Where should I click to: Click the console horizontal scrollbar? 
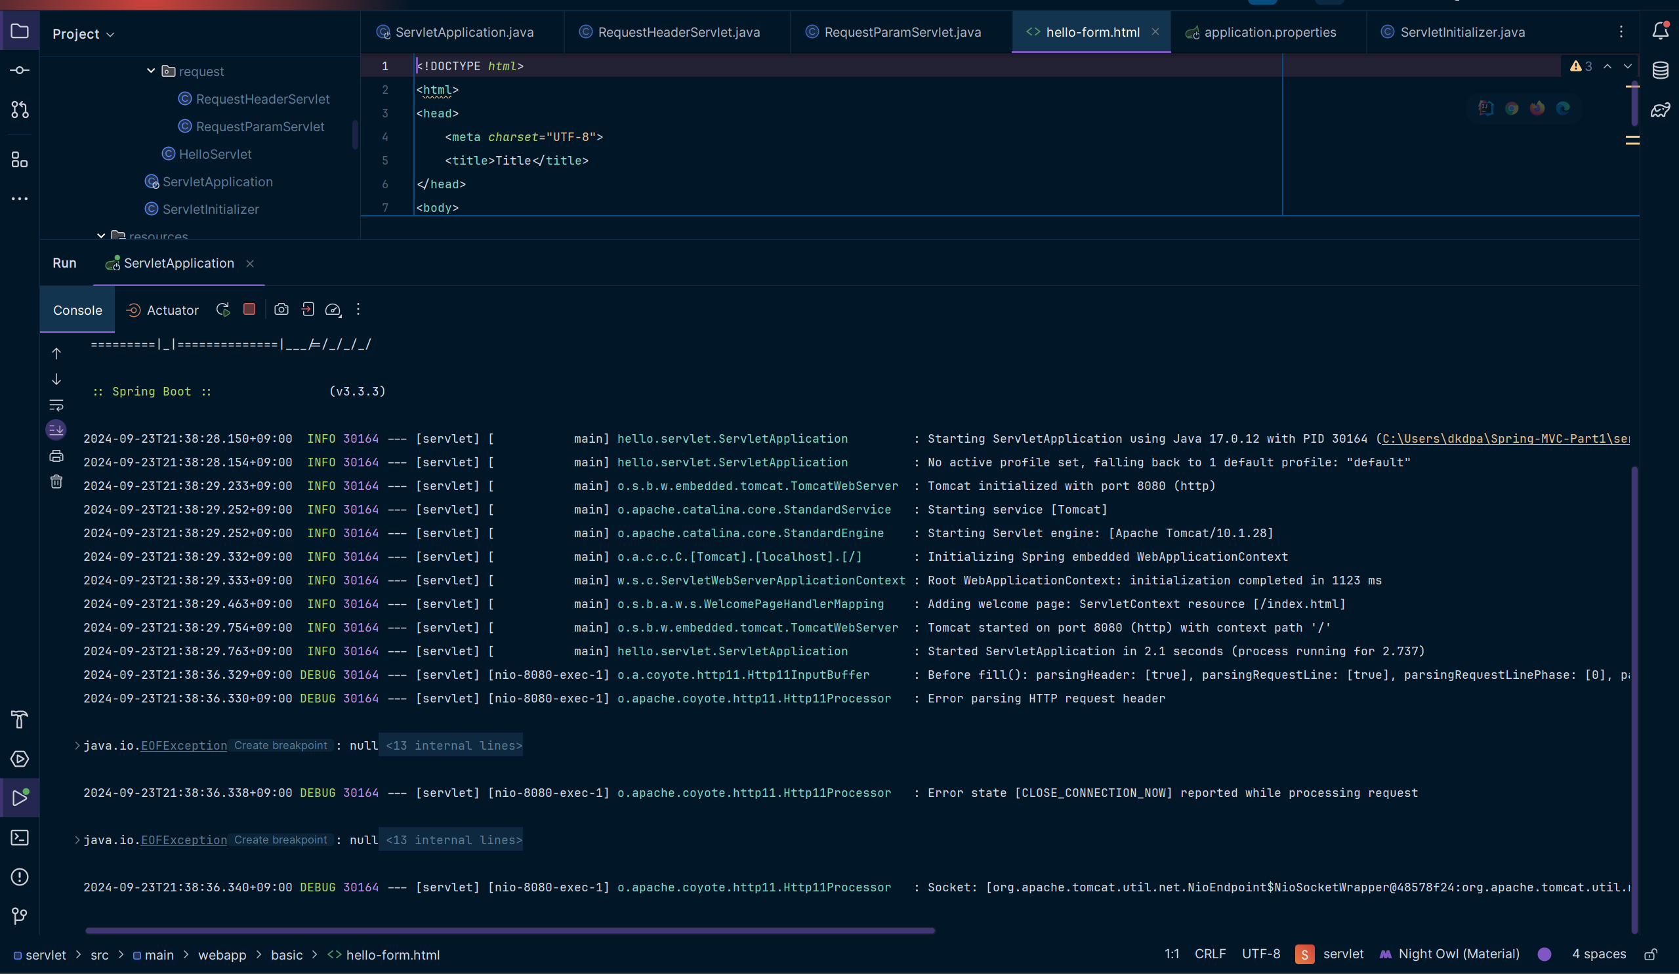click(510, 931)
